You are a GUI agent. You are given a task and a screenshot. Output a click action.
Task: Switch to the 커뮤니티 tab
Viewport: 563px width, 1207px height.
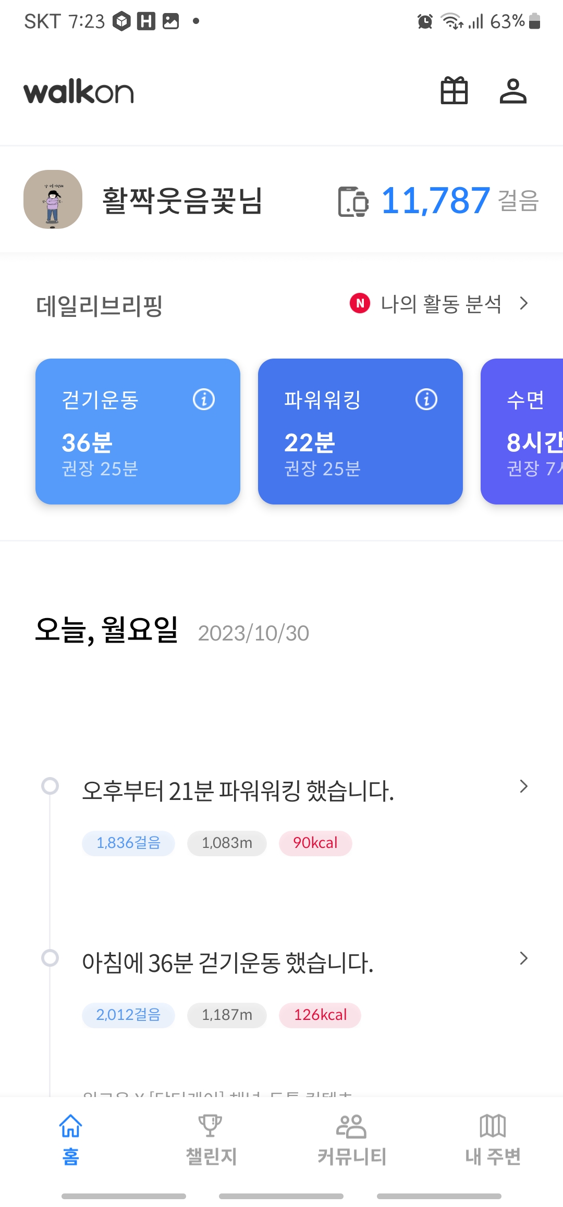point(351,1139)
